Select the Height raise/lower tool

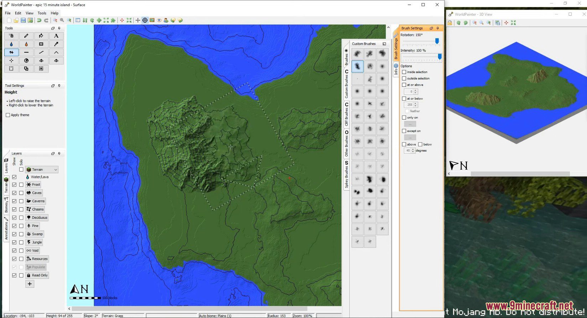11,52
